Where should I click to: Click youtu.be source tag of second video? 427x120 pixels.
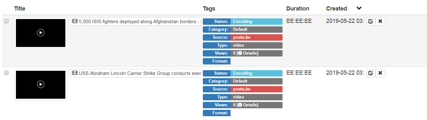pyautogui.click(x=256, y=89)
